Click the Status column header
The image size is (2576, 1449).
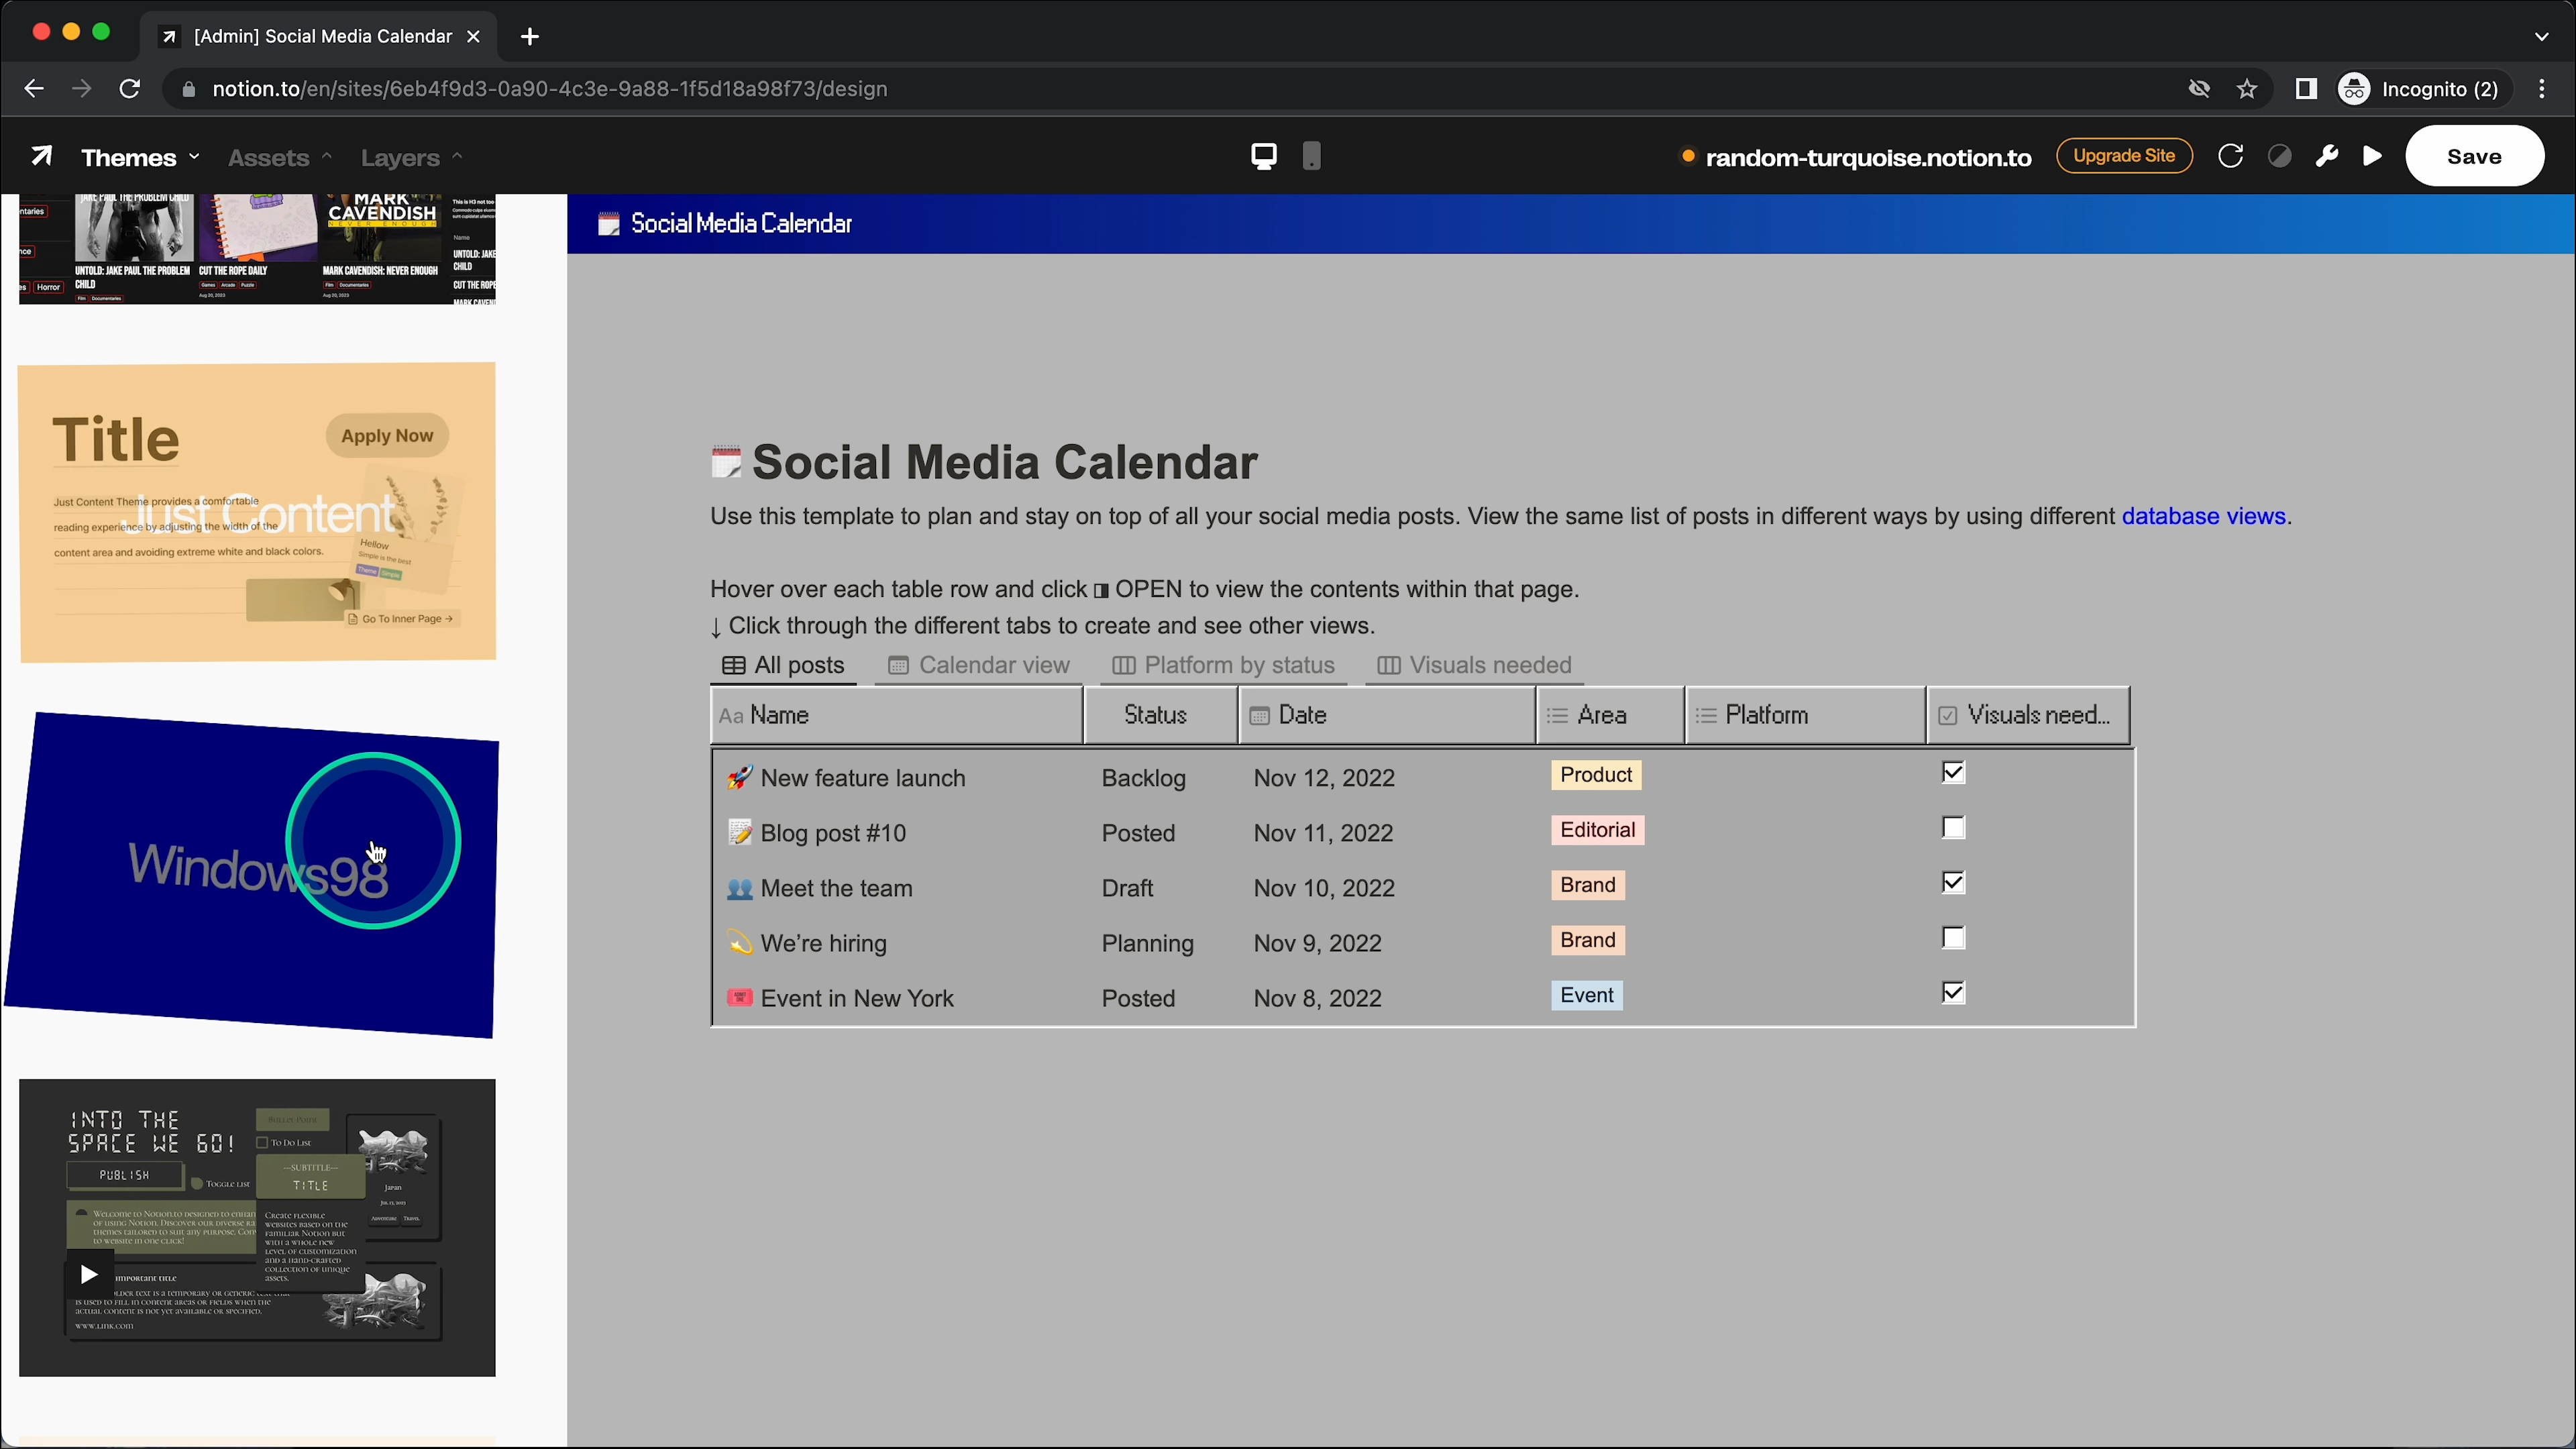[x=1160, y=715]
